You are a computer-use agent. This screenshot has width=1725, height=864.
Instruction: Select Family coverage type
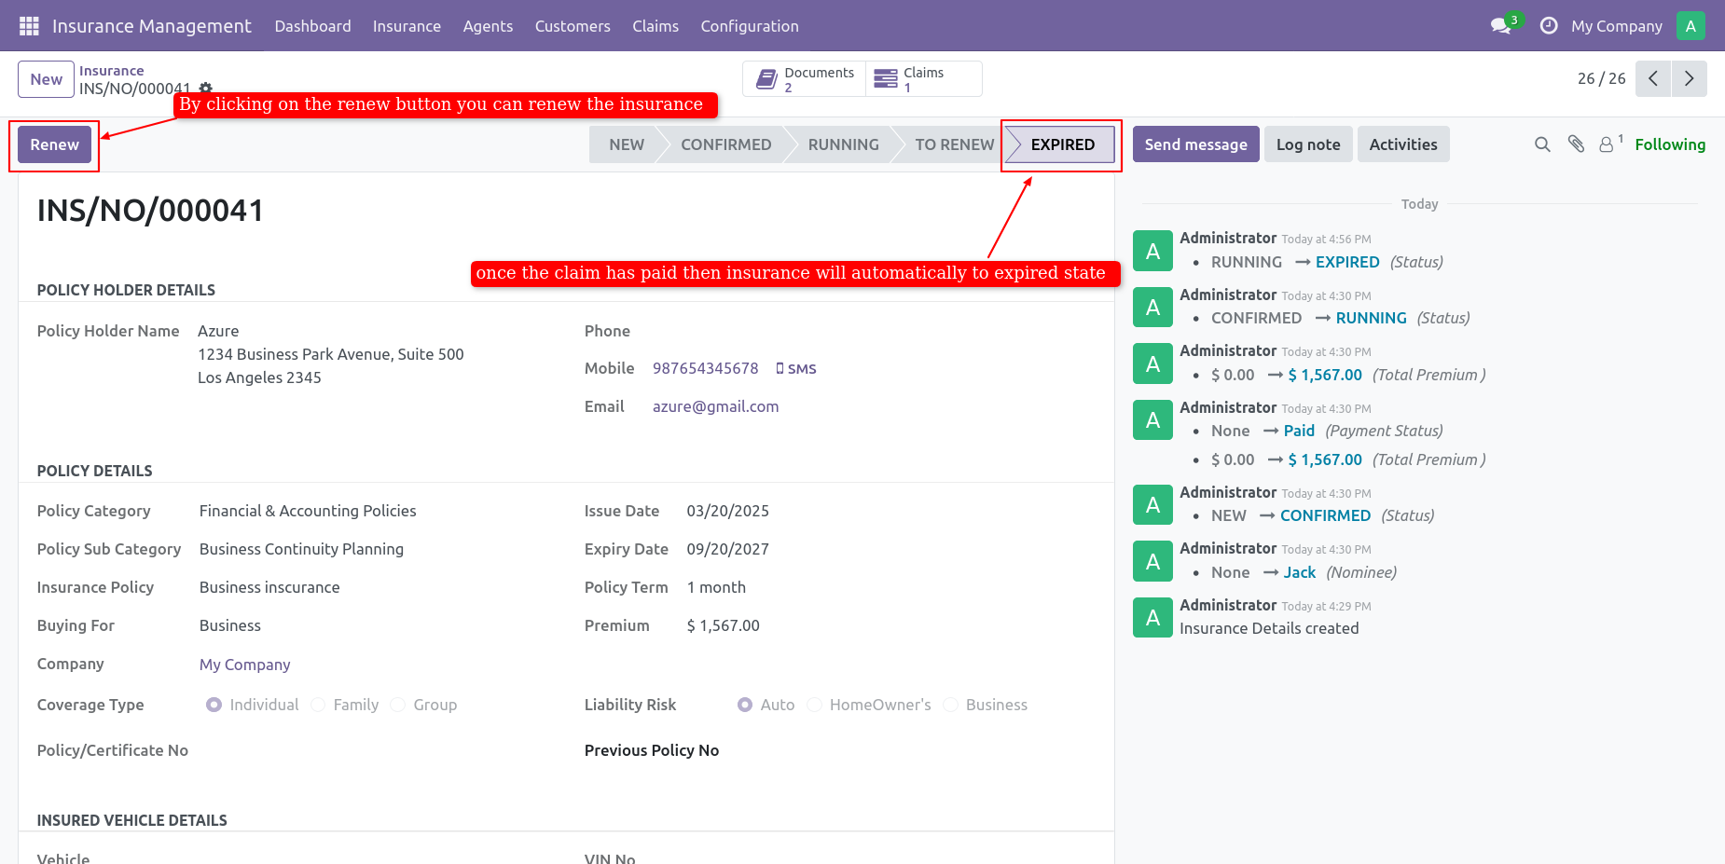[x=318, y=705]
